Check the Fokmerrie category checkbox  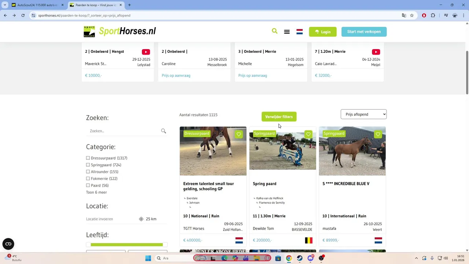tap(88, 179)
